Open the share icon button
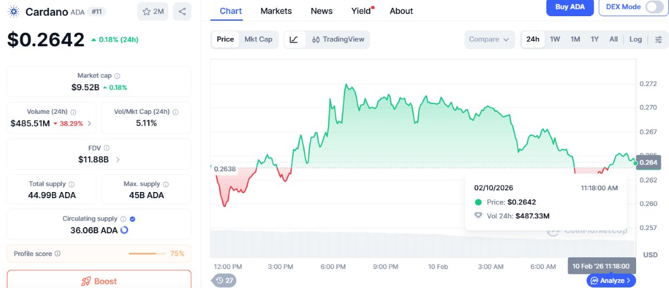This screenshot has width=669, height=288. click(x=182, y=12)
